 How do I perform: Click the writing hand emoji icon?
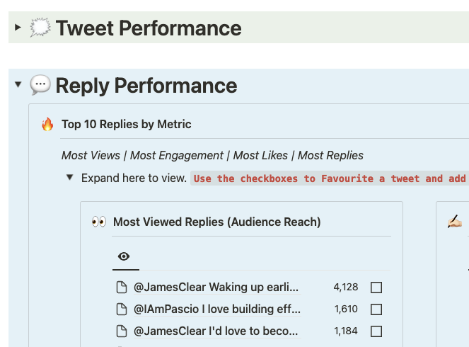click(454, 222)
